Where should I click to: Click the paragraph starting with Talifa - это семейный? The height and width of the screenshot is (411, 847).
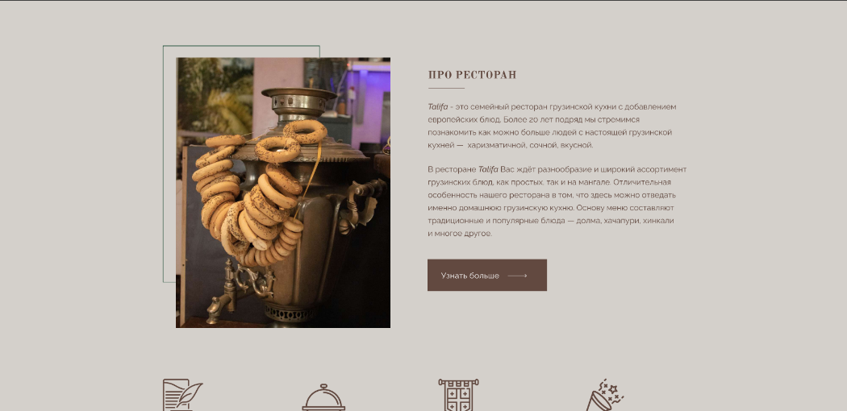click(552, 126)
